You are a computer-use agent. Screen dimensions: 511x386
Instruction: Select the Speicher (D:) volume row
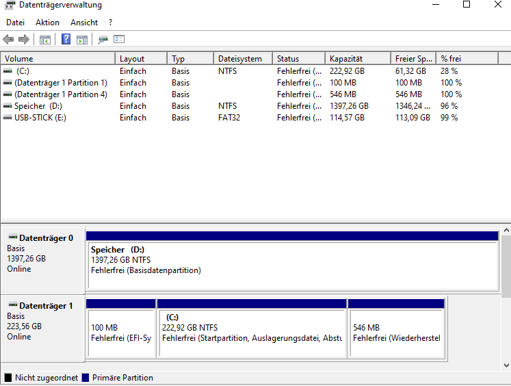coord(249,106)
